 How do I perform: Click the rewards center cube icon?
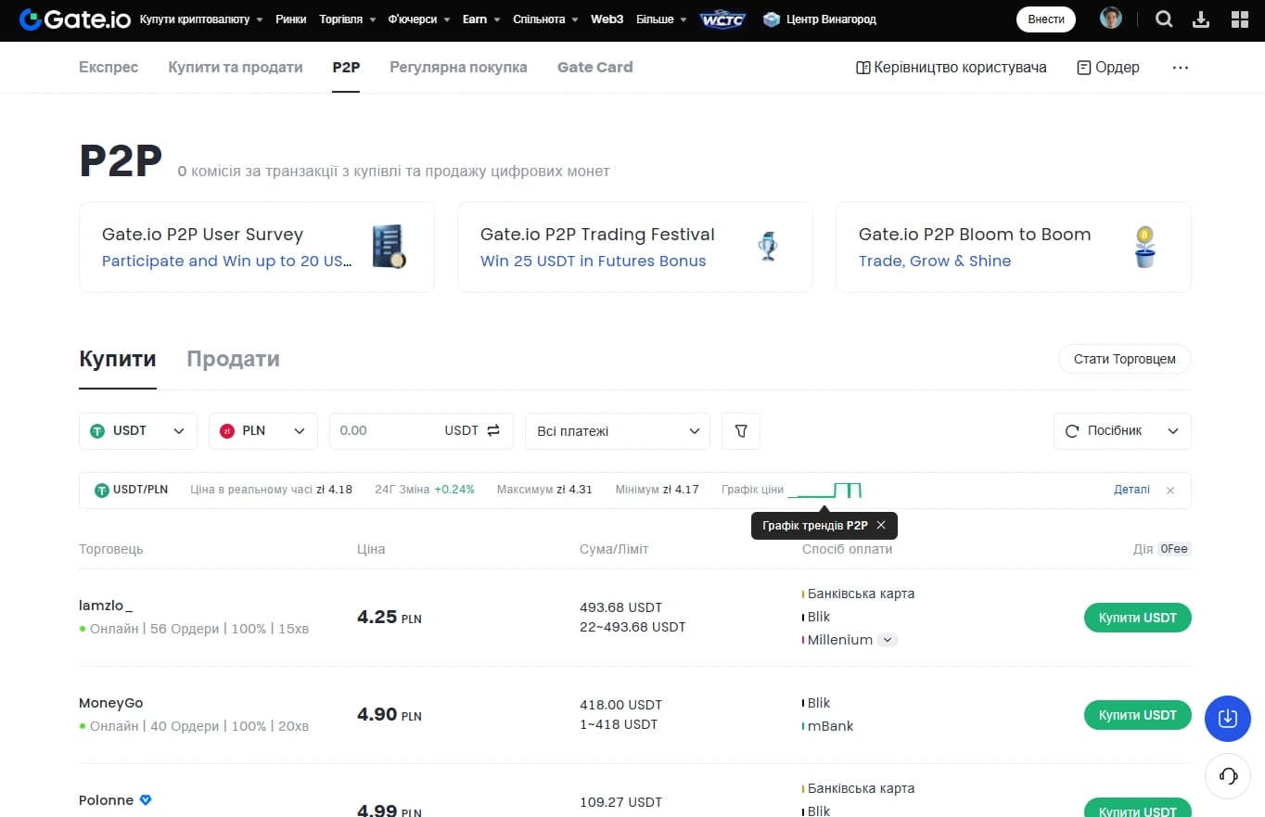772,19
